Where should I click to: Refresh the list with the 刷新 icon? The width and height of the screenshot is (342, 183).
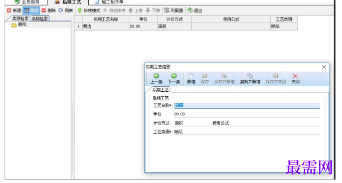tap(61, 10)
